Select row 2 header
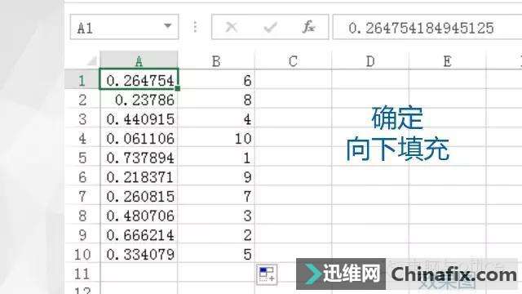The height and width of the screenshot is (294, 522). (82, 99)
